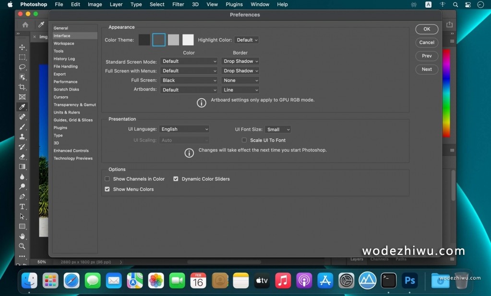This screenshot has width=491, height=296.
Task: Pick the Crop tool
Action: (x=22, y=87)
